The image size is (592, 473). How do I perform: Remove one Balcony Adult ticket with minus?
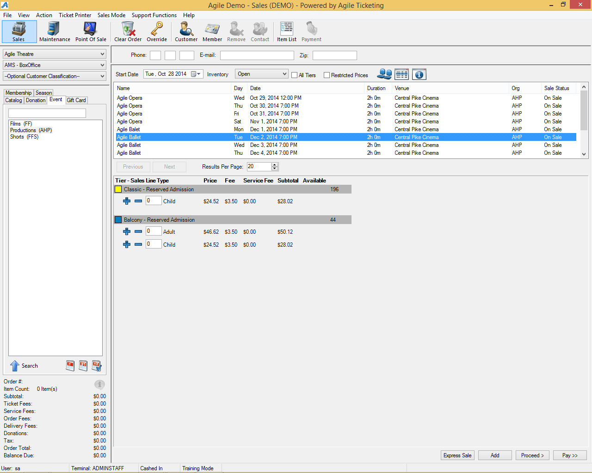click(x=138, y=231)
